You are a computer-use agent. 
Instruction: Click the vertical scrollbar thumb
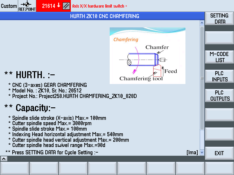pos(202,78)
